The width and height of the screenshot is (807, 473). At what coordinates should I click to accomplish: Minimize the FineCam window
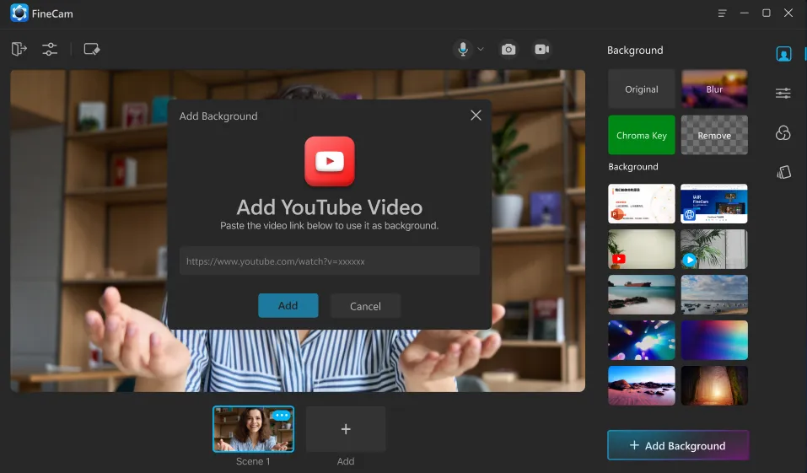click(x=745, y=13)
